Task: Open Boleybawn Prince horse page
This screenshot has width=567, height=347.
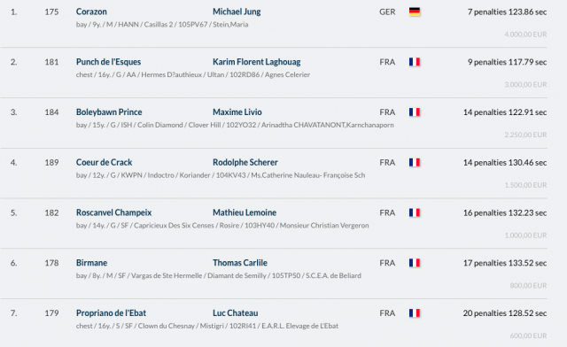Action: 109,112
